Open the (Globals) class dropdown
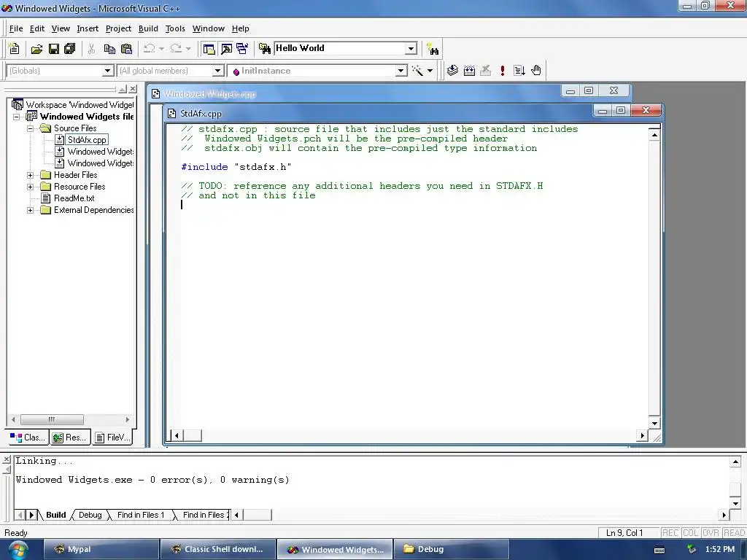Viewport: 747px width, 560px height. coord(108,71)
